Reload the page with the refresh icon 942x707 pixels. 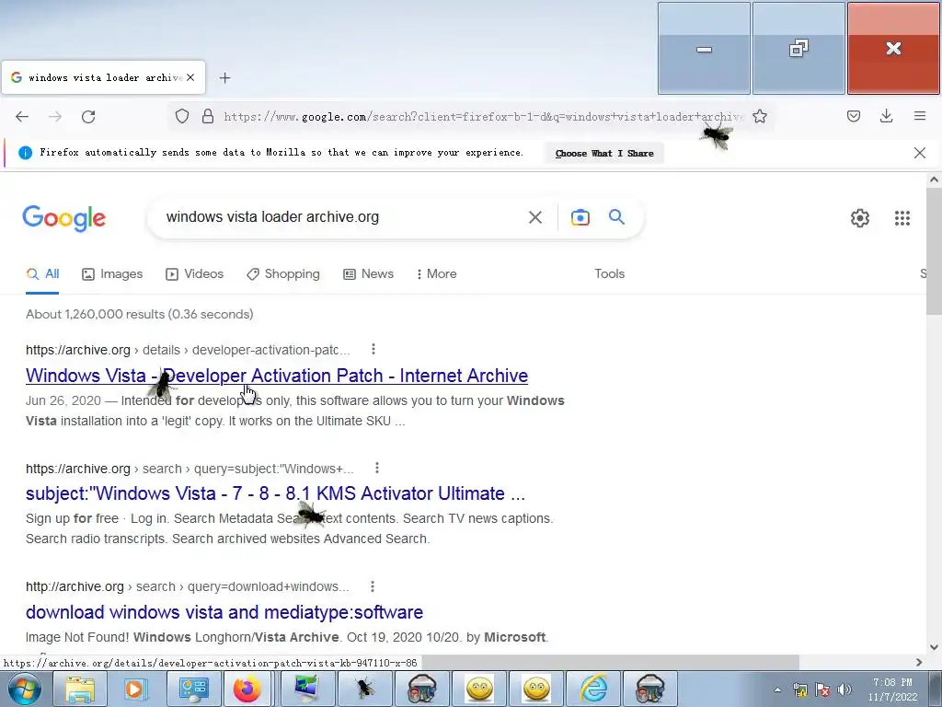tap(88, 117)
